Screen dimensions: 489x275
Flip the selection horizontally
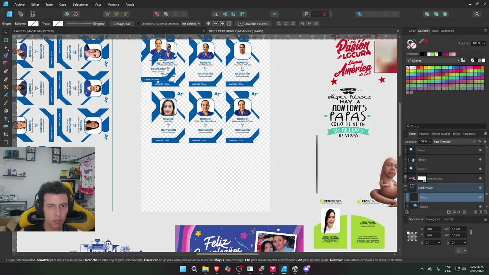[x=216, y=14]
